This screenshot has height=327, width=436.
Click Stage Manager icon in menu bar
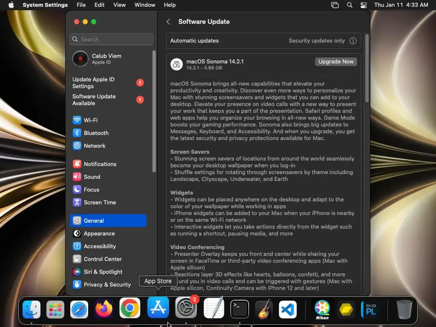coord(335,5)
